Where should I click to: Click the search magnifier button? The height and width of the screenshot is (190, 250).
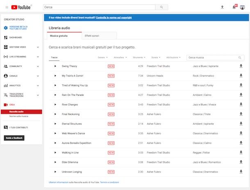pos(161,7)
